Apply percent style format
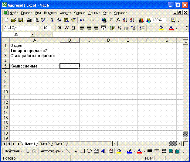The image size is (190, 162). pos(119,28)
